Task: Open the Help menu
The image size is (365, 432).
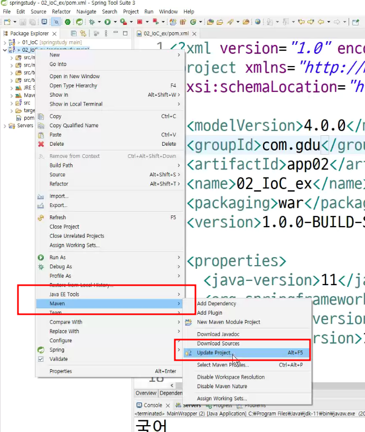Action: [189, 12]
